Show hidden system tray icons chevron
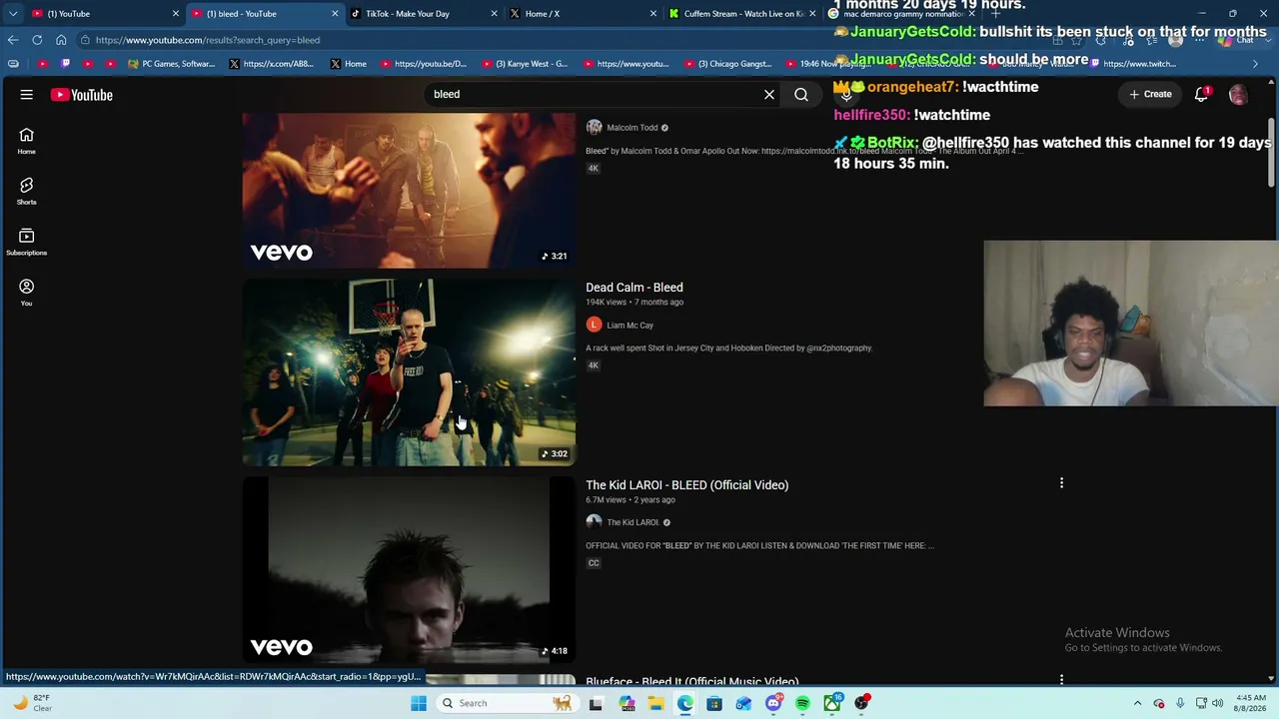This screenshot has height=719, width=1279. click(x=1137, y=703)
